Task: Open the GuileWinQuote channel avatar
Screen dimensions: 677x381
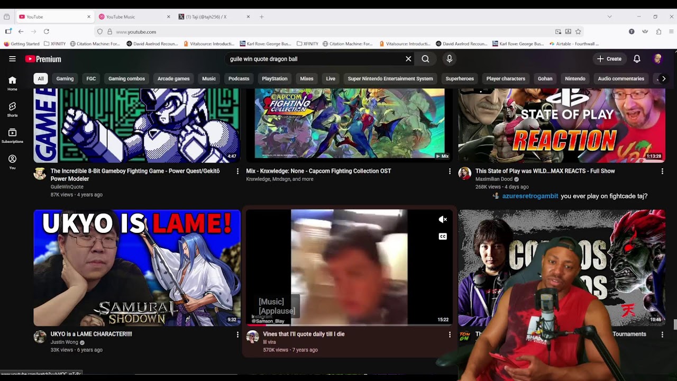Action: [x=40, y=174]
